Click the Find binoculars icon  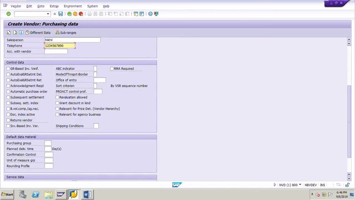click(95, 14)
